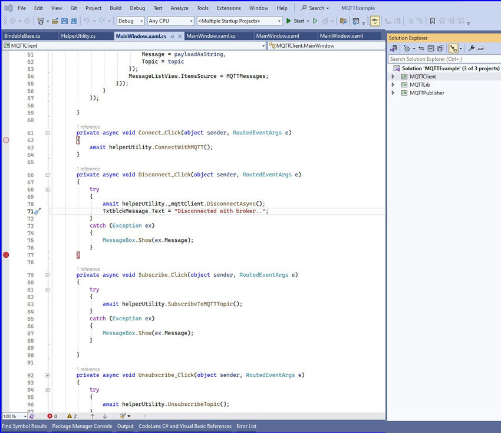
Task: Toggle the red breakpoint on line 77
Action: point(6,255)
